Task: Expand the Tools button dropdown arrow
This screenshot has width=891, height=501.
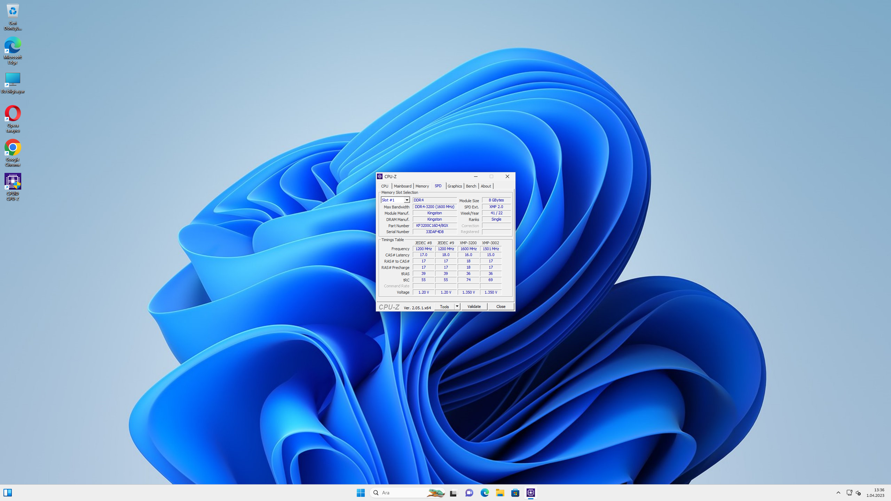Action: click(457, 306)
